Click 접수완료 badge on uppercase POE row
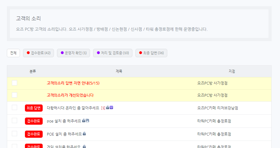280x148 pixels. 34,134
